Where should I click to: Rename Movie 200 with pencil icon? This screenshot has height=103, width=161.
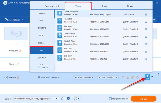pos(20,51)
